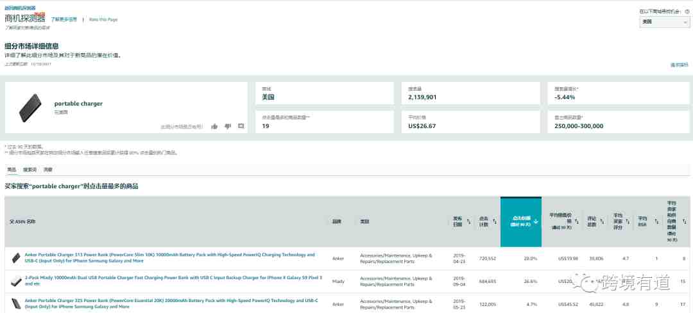
Task: Click the thumbs-up feedback icon
Action: [x=214, y=126]
